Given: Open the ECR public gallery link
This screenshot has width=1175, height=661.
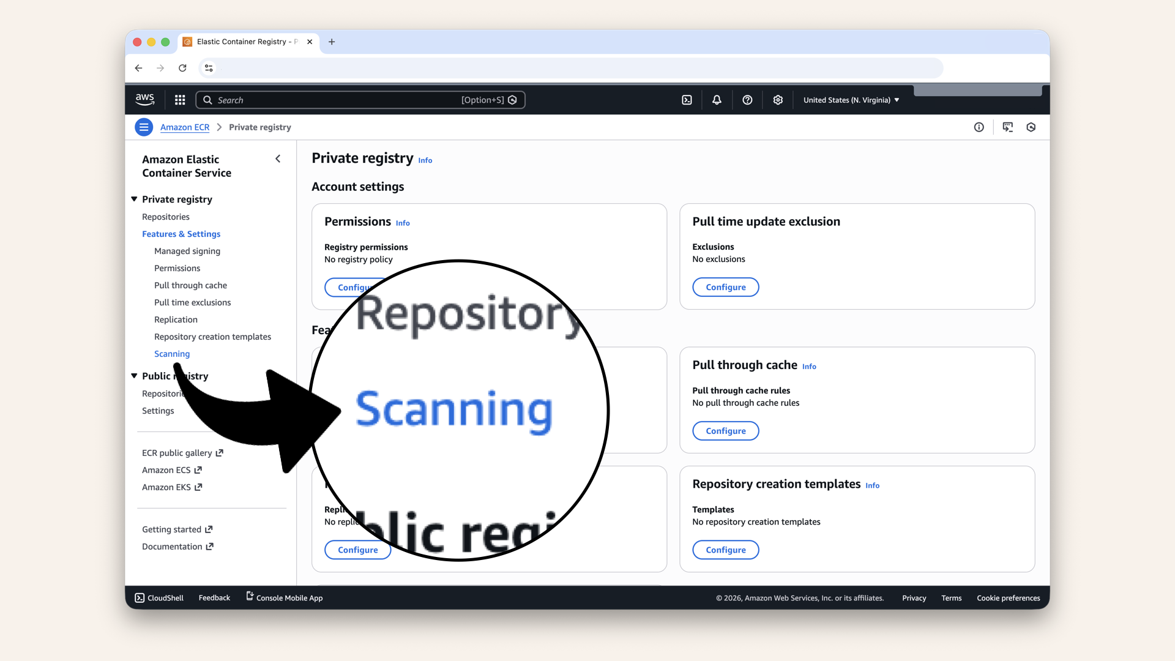Looking at the screenshot, I should [x=177, y=453].
